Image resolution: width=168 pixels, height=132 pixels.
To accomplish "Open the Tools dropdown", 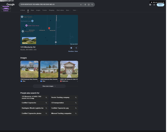I will pos(75,10).
